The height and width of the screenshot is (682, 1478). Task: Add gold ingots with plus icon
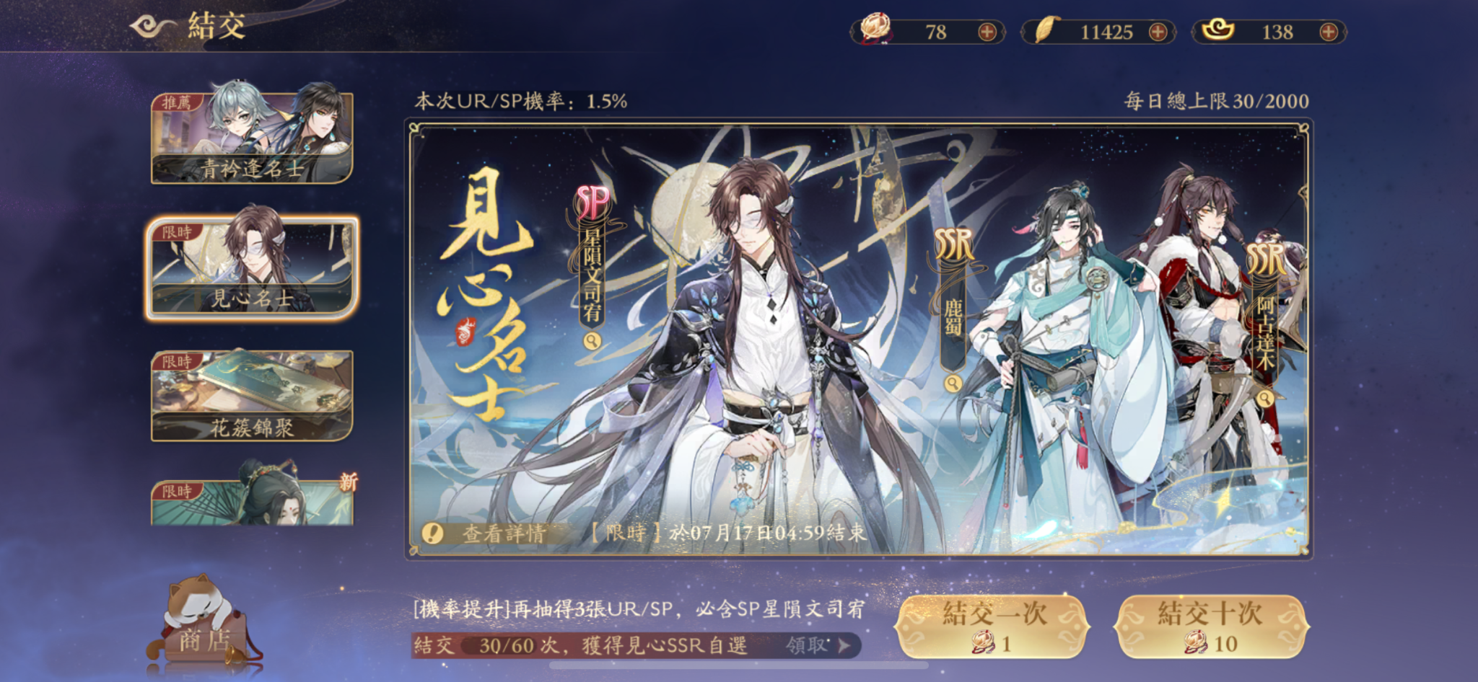[1328, 32]
